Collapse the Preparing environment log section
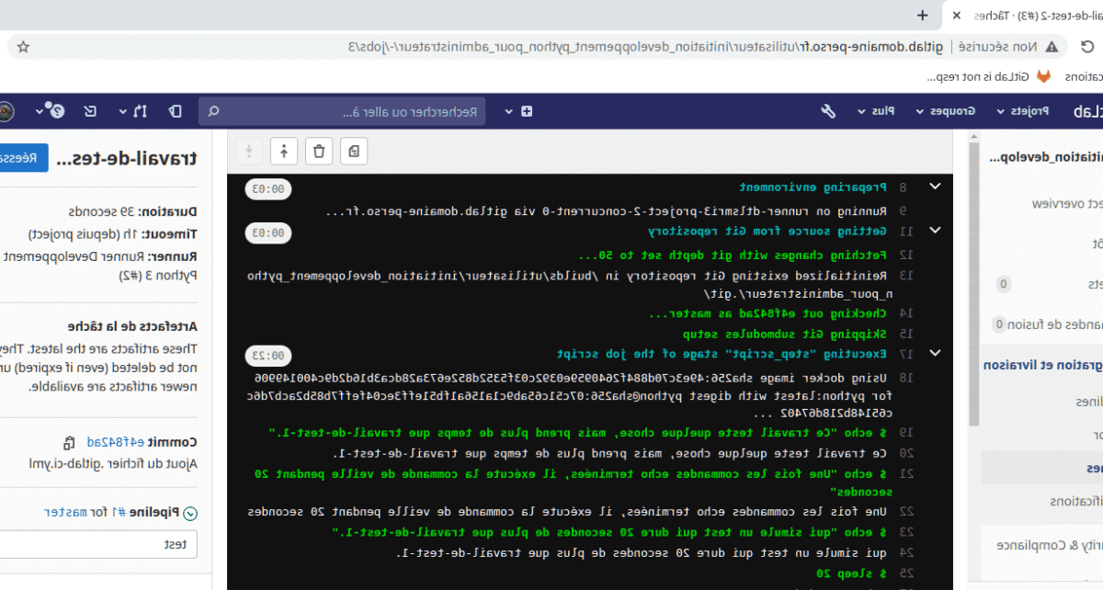The width and height of the screenshot is (1103, 590). coord(935,186)
